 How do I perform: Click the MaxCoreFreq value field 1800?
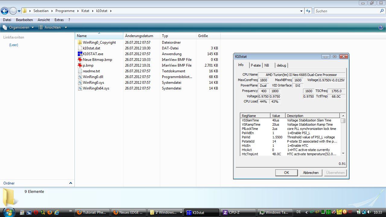264,80
